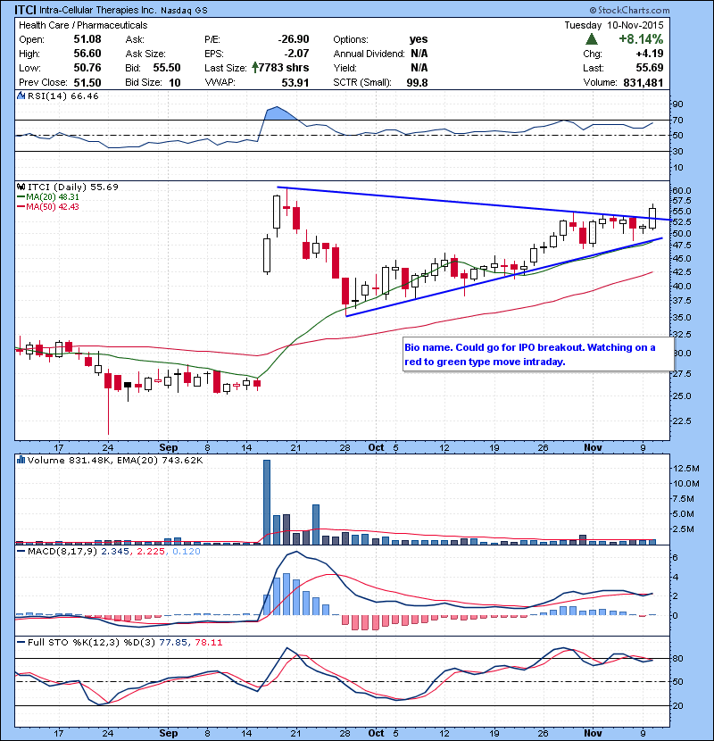Click the Bid value 55.50
Image resolution: width=714 pixels, height=741 pixels.
coord(167,68)
